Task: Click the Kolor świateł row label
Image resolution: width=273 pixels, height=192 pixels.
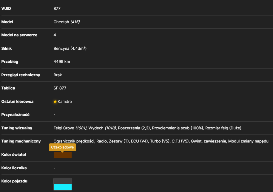Action: tap(14, 155)
